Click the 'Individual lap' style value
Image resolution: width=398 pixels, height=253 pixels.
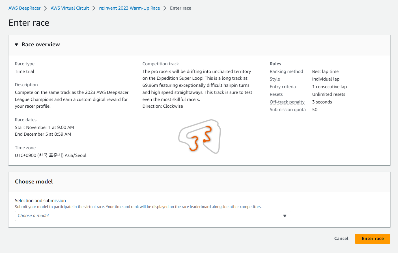tap(326, 79)
